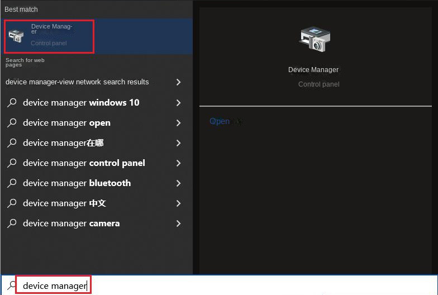Click the open icon next to the Open link
The width and height of the screenshot is (438, 295).
[x=239, y=121]
